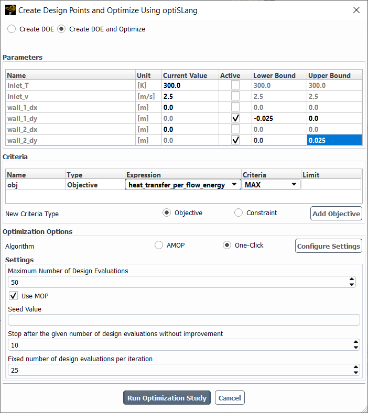Uncheck the wall_2_dy Active checkbox

tap(235, 140)
